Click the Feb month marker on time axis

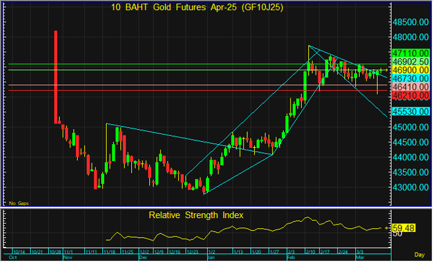click(290, 258)
